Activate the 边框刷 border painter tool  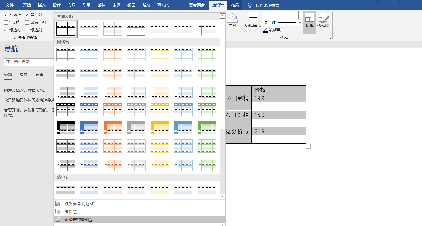point(323,20)
